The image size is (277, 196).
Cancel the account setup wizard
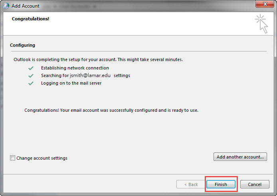(x=254, y=184)
